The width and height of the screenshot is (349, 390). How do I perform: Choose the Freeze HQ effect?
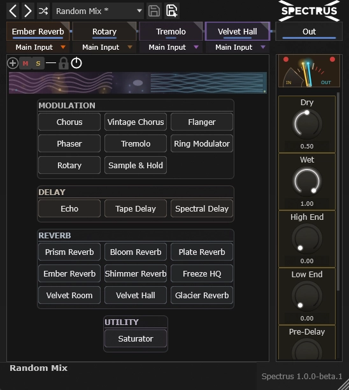202,273
